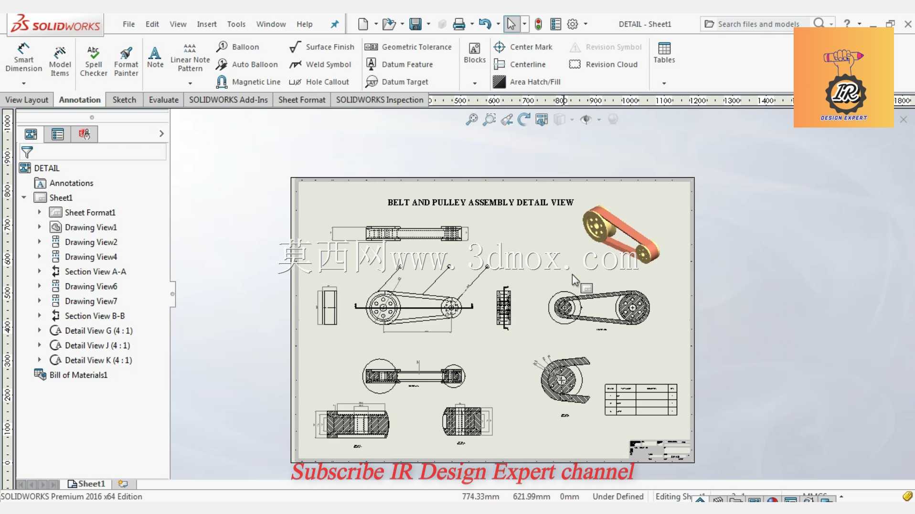Click the Add Sheet button

[123, 484]
